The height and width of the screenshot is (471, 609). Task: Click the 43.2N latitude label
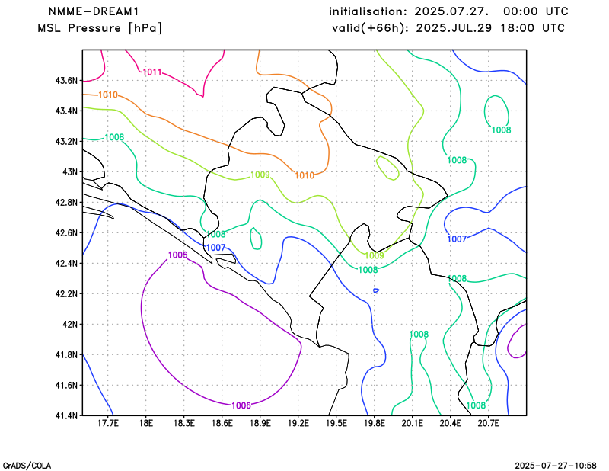pyautogui.click(x=66, y=141)
